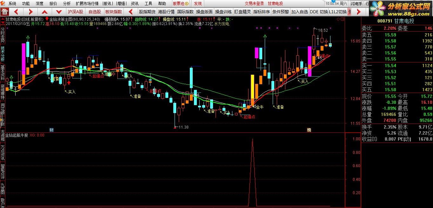The height and width of the screenshot is (208, 433).
Task: Switch to the 分时走势 side tab
Action: tap(3, 35)
